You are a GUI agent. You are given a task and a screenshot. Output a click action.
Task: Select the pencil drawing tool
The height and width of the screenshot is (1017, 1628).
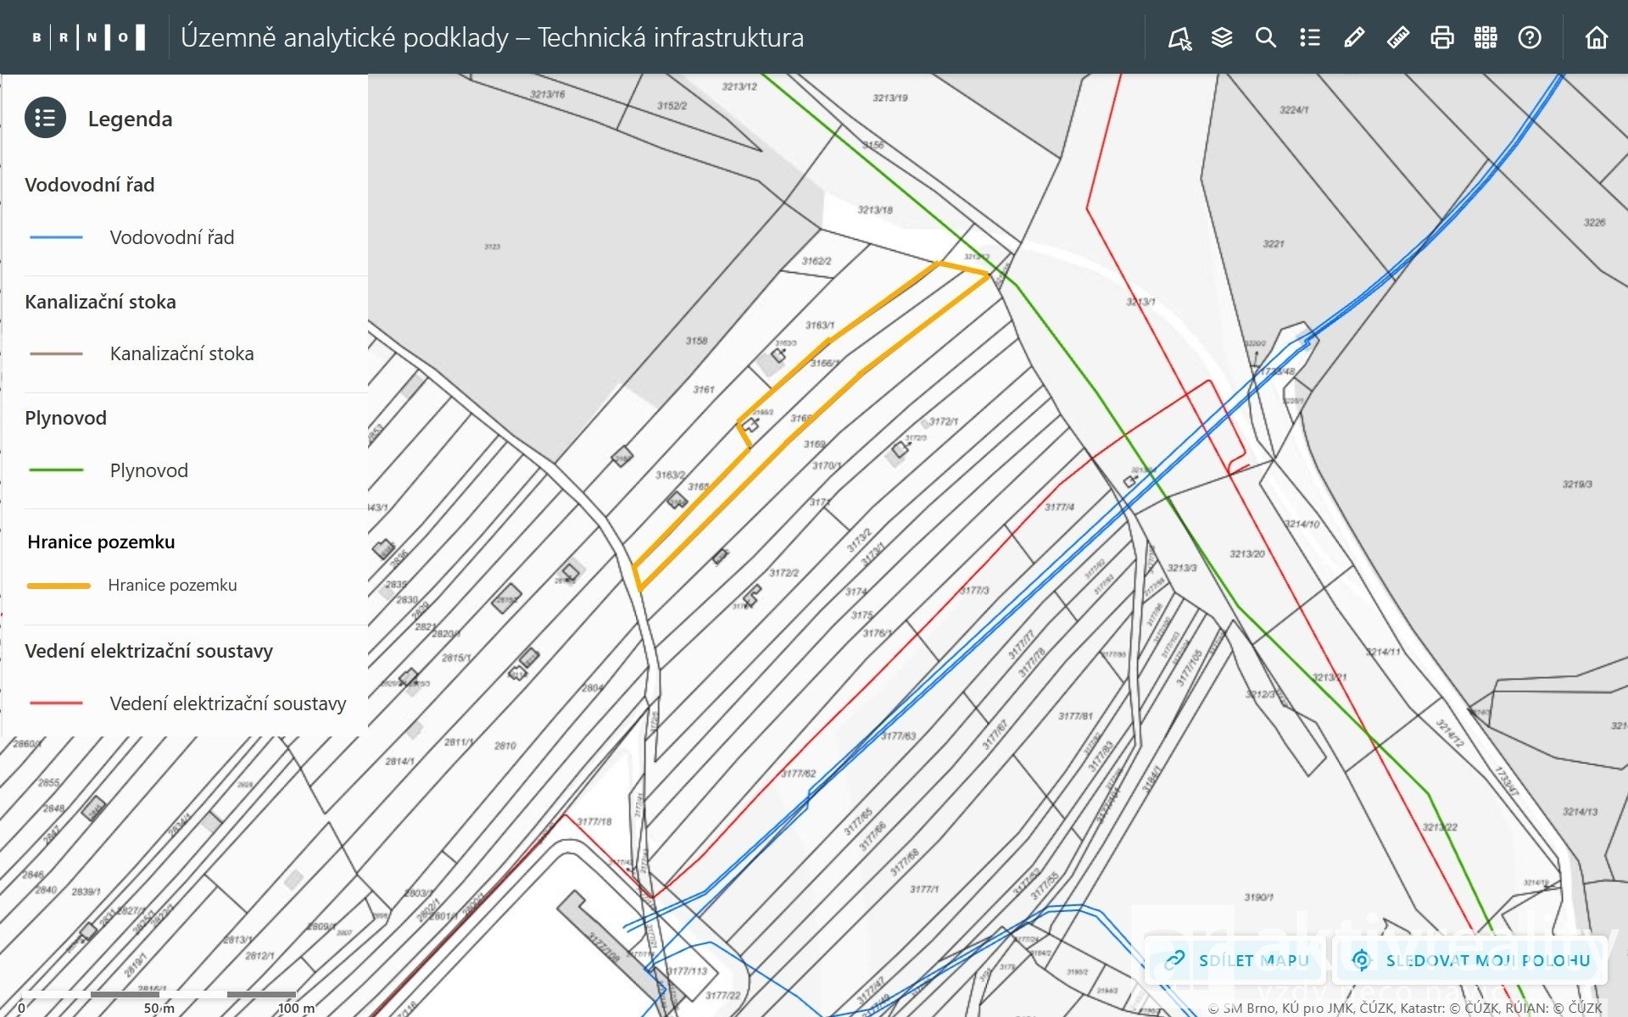(1354, 38)
